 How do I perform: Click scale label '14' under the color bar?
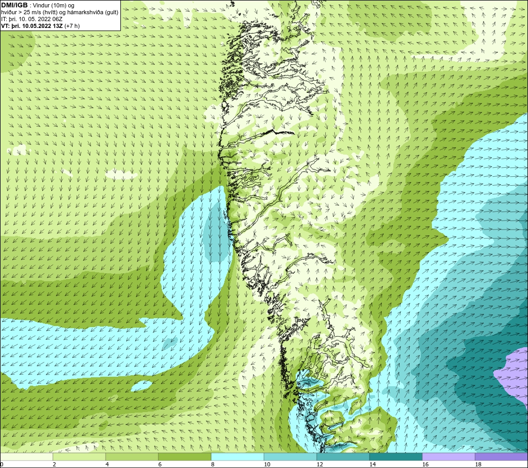[372, 465]
